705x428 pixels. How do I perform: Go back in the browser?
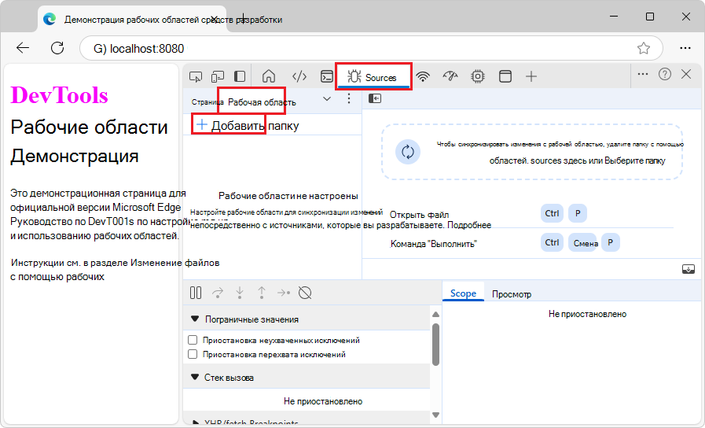point(23,48)
